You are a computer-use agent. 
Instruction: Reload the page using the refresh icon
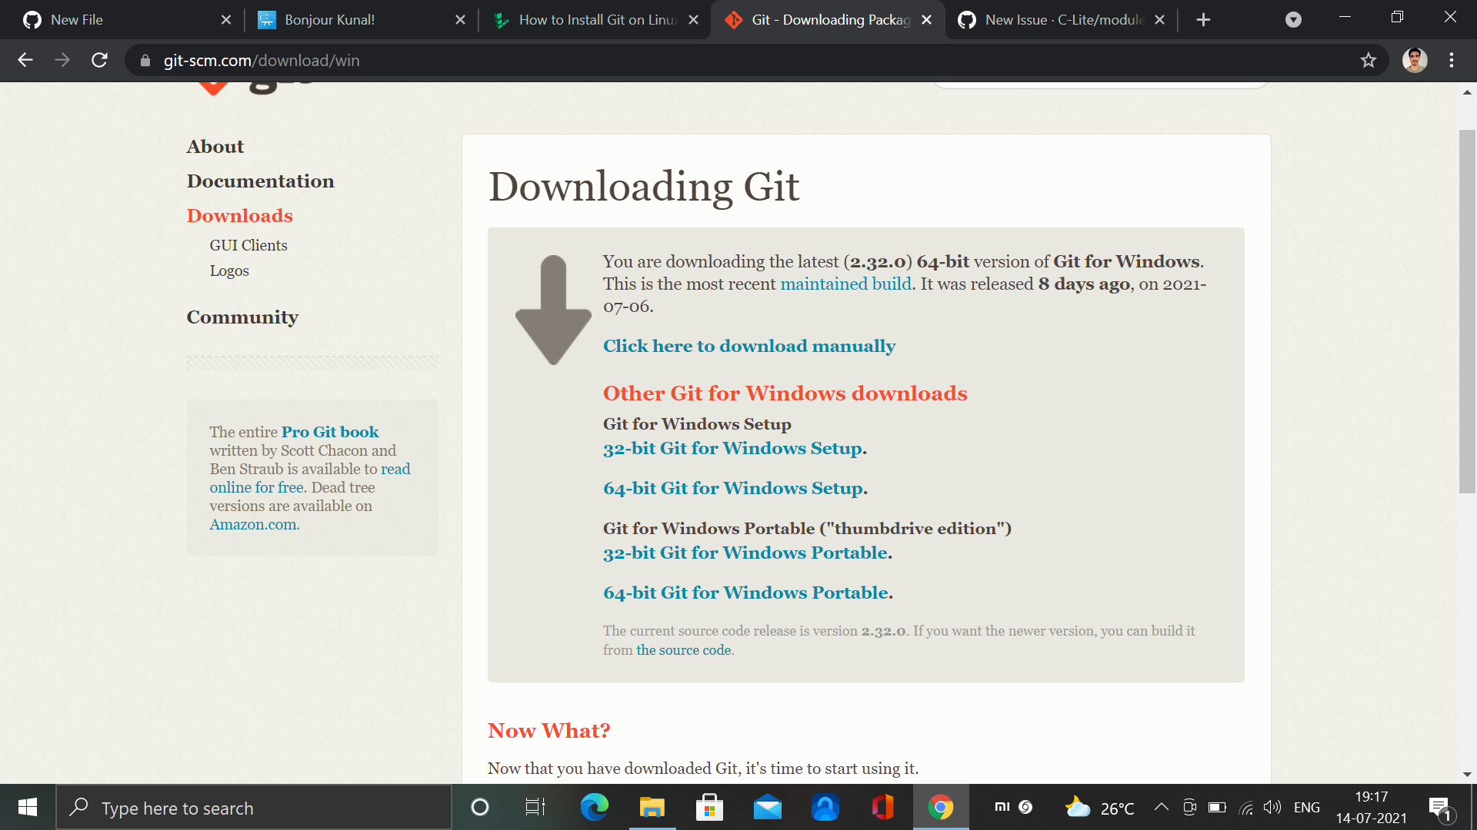pyautogui.click(x=99, y=60)
